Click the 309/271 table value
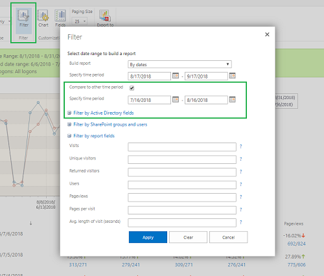This screenshot has width=324, height=276. point(183,265)
